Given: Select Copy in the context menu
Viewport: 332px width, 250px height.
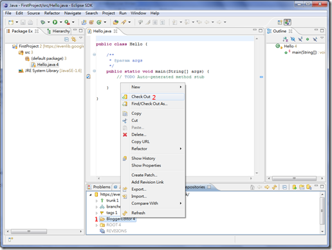Looking at the screenshot, I should (153, 114).
